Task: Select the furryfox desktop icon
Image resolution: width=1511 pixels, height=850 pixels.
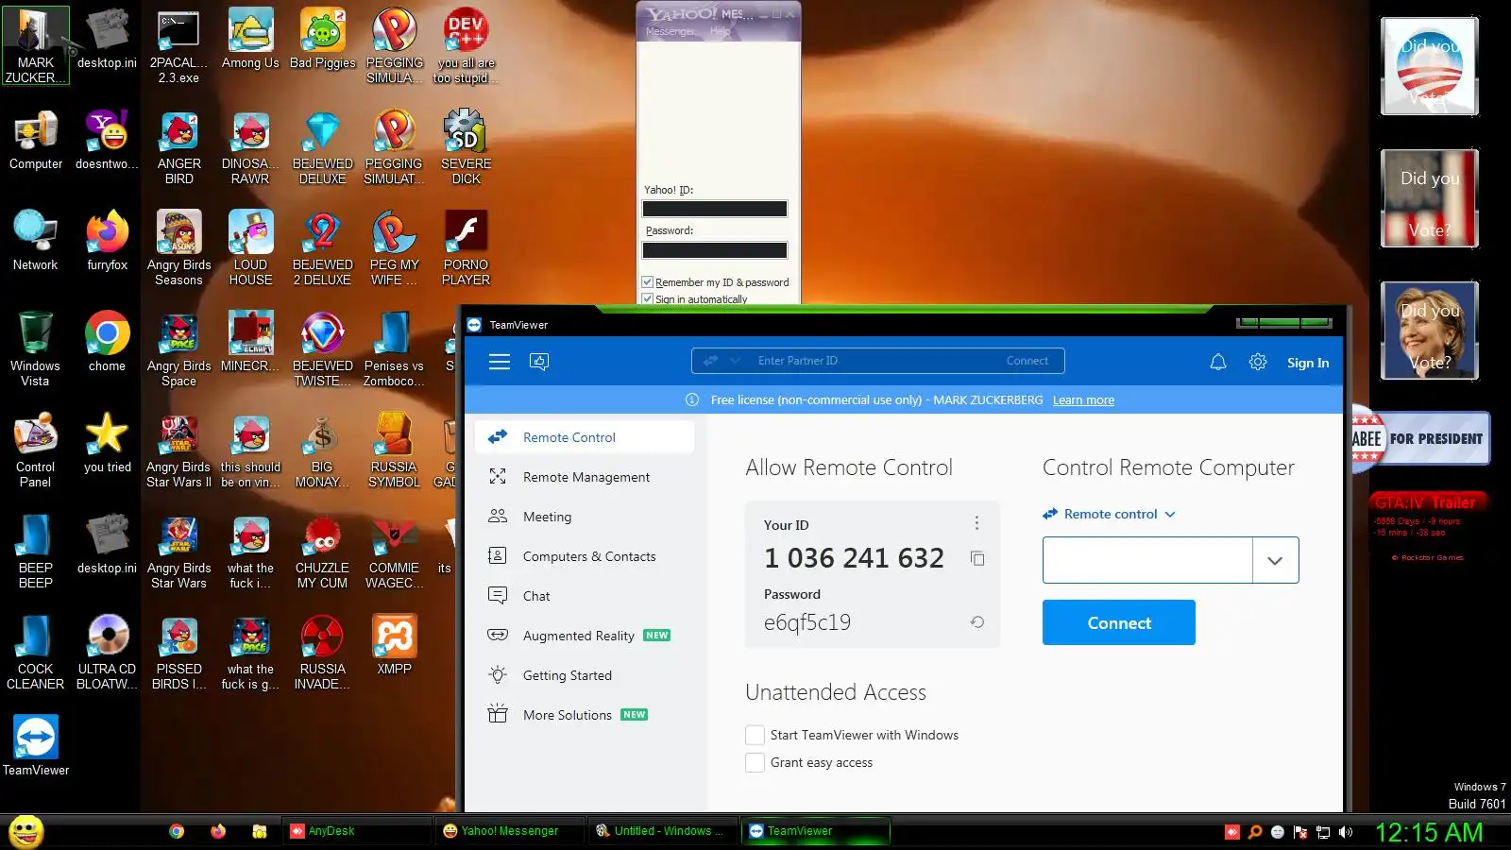Action: (x=108, y=242)
